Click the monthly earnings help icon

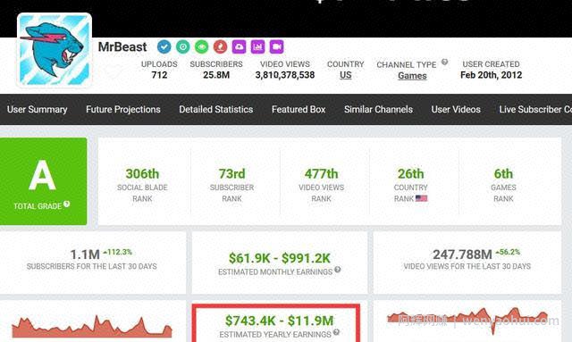pyautogui.click(x=338, y=270)
